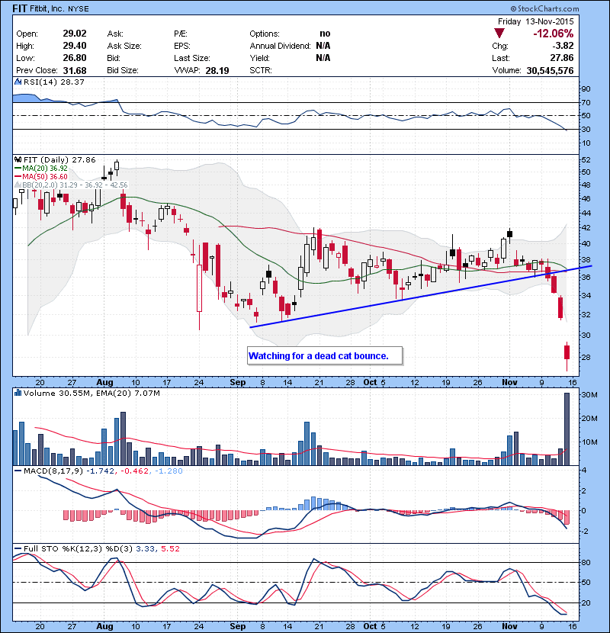Click the FIT (Daily) candlestick icon
Viewport: 610px width, 633px height.
click(18, 159)
